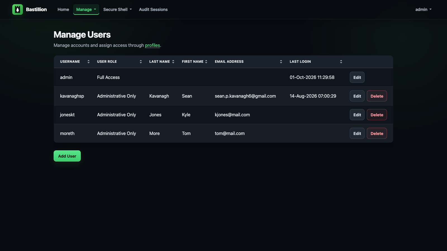Image resolution: width=447 pixels, height=251 pixels.
Task: Open Audit Sessions in navbar
Action: 153,9
